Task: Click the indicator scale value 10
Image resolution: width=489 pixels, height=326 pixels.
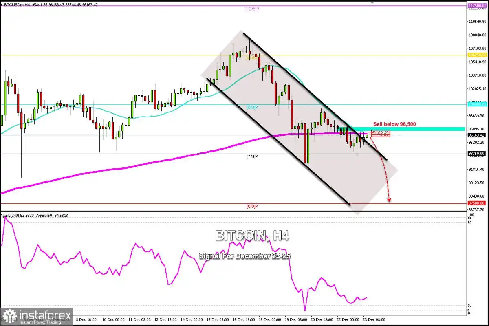Action: pos(470,305)
